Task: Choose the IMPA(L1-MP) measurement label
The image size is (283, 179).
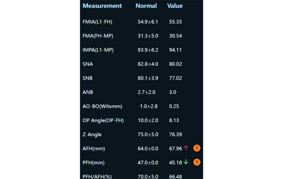Action: tap(98, 50)
